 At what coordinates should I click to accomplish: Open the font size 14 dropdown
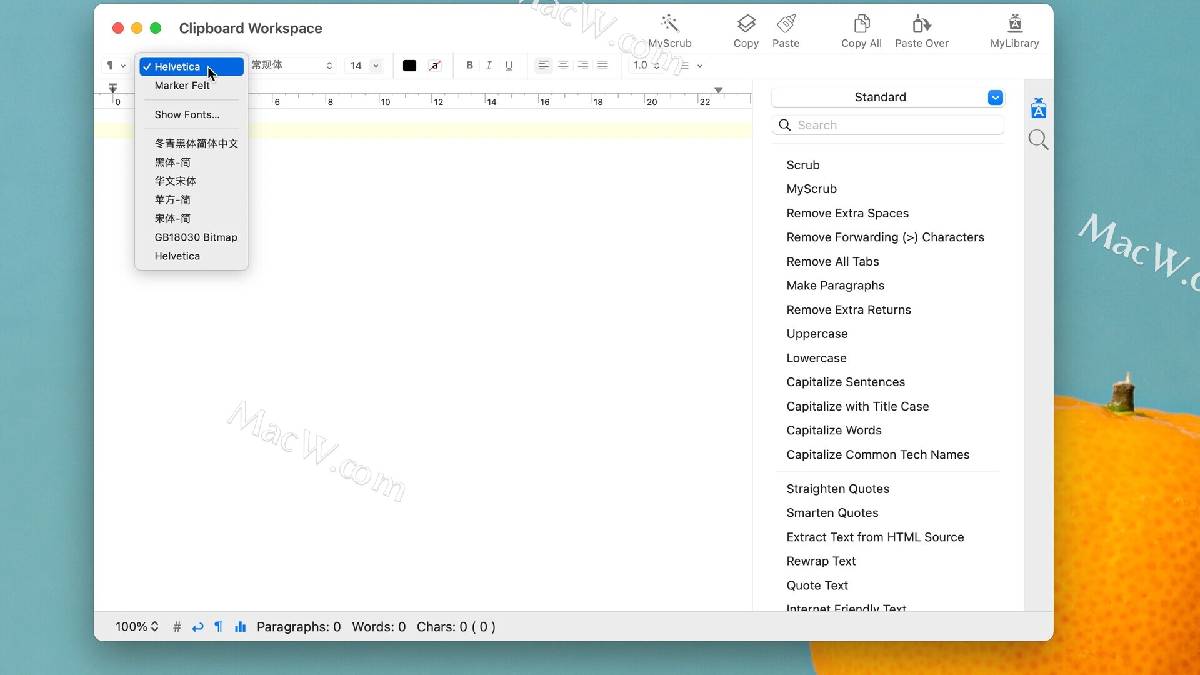[x=376, y=66]
